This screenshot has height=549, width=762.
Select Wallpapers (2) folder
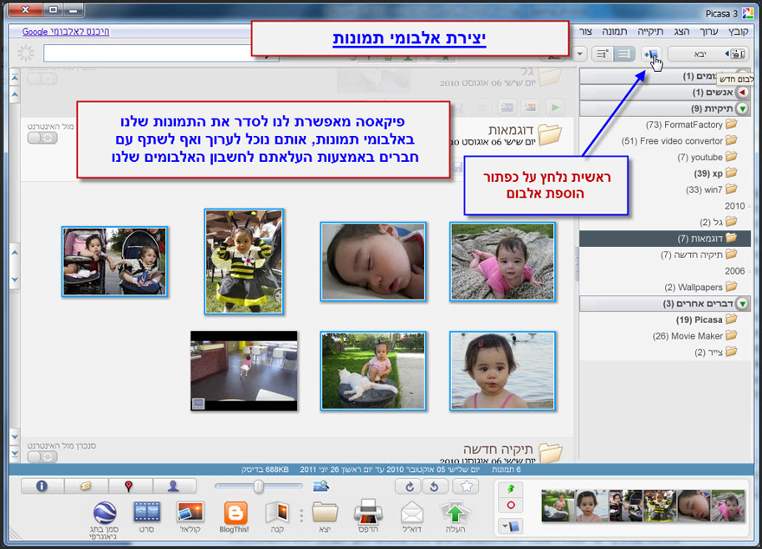coord(701,287)
